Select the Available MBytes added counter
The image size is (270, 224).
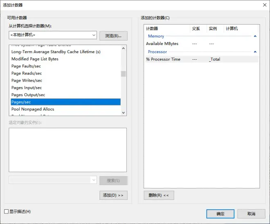201,44
